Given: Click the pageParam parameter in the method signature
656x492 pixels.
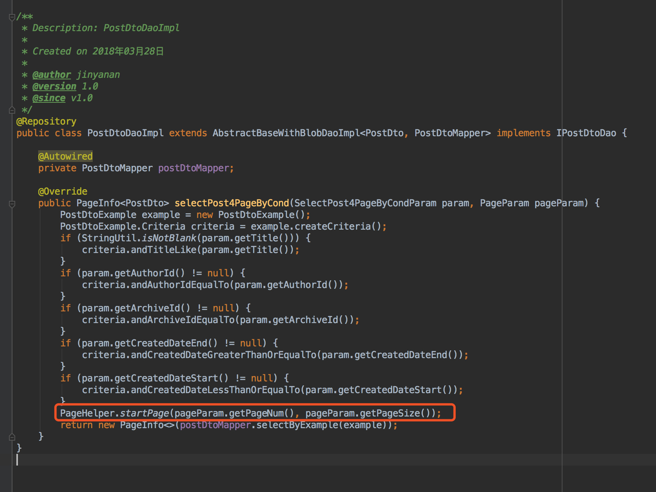Looking at the screenshot, I should coord(559,203).
